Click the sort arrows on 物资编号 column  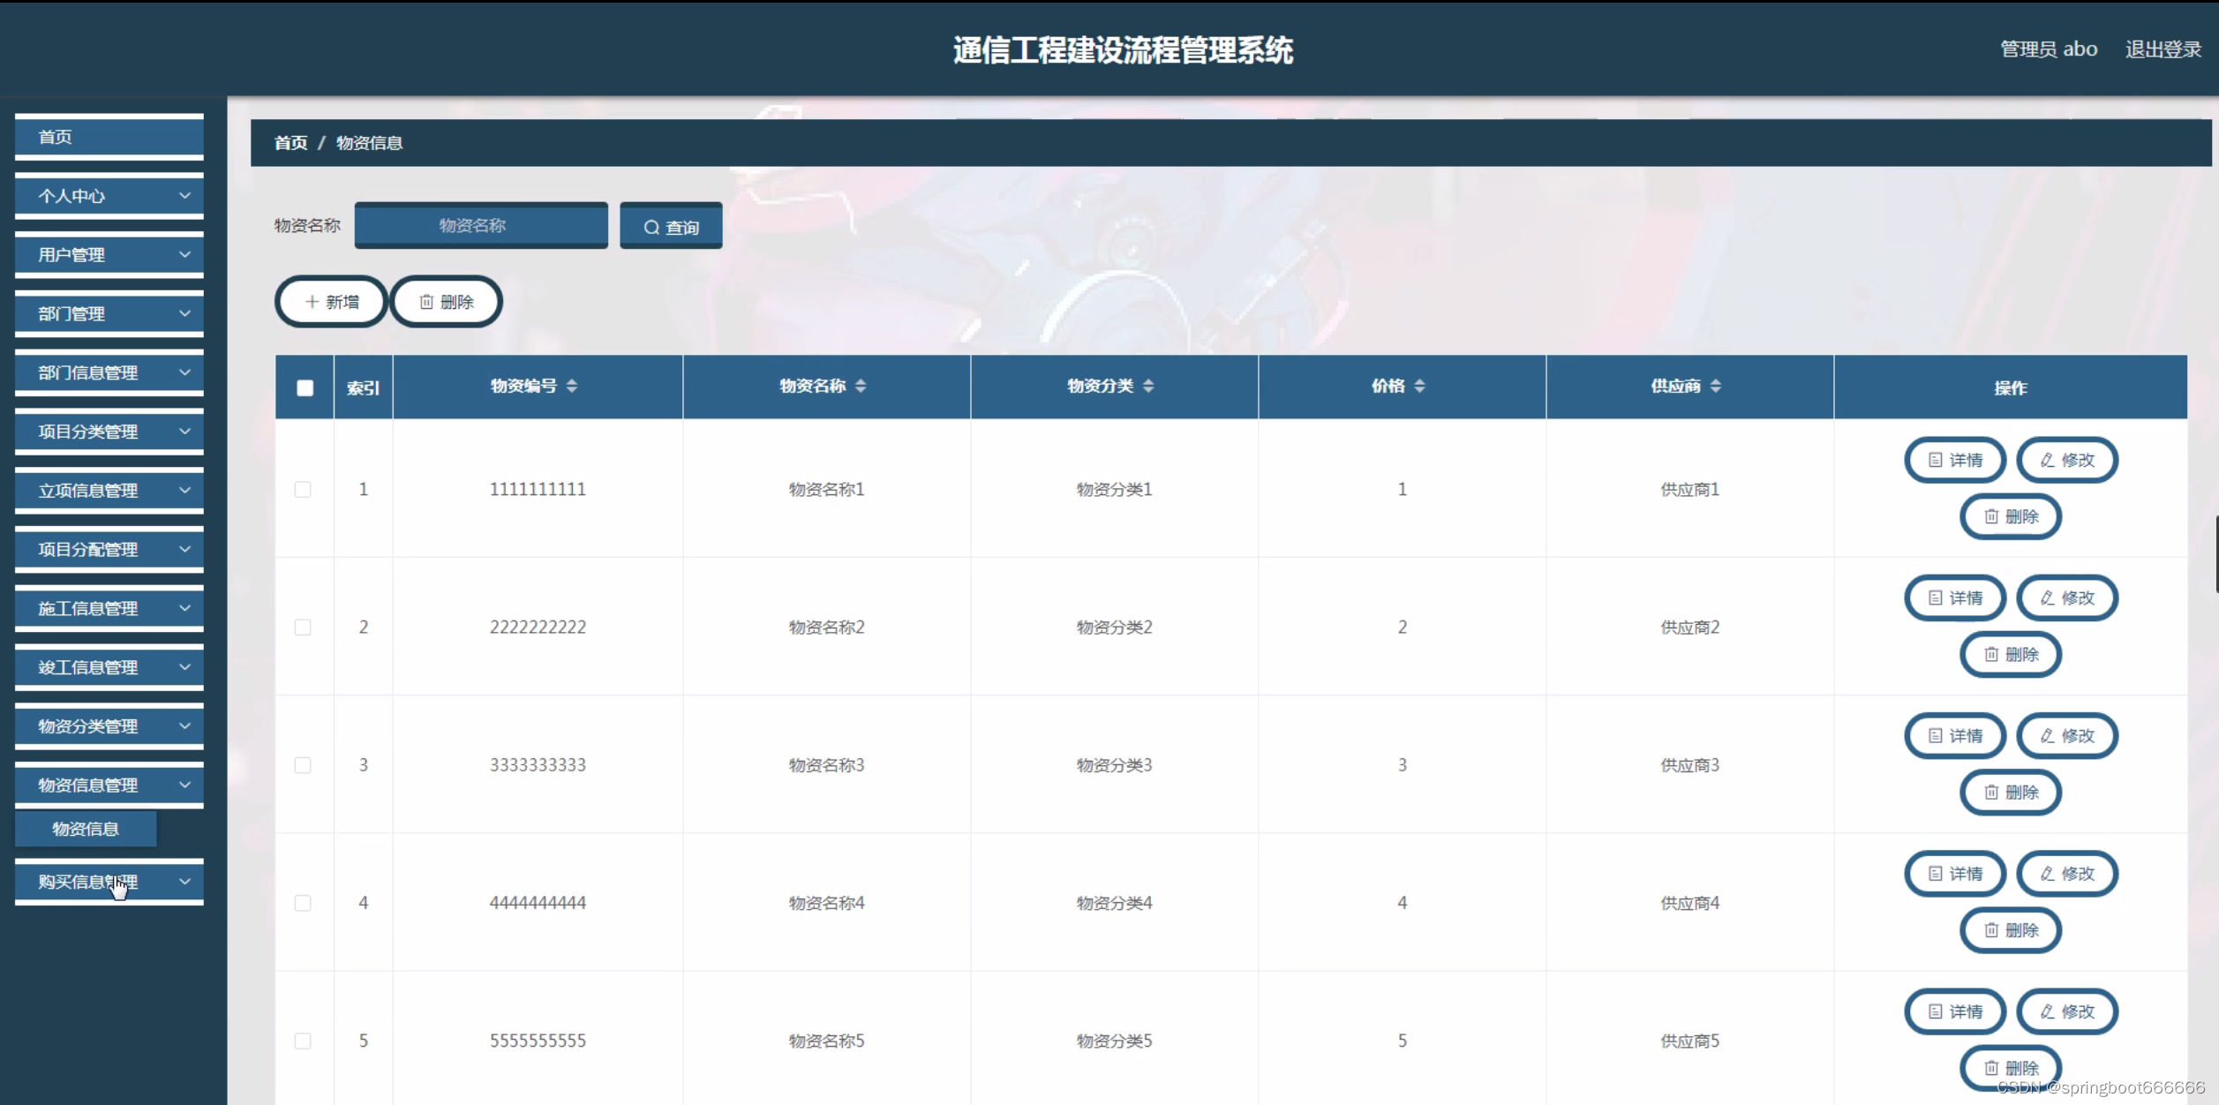[x=572, y=386]
